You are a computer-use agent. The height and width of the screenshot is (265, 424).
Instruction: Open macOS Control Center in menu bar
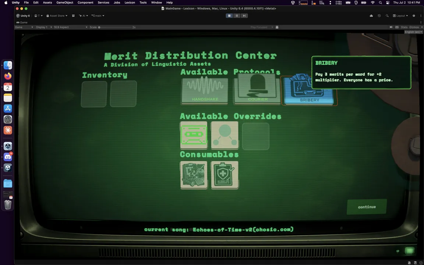click(x=388, y=3)
